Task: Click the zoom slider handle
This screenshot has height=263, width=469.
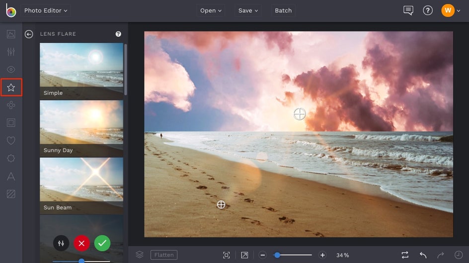Action: click(x=277, y=255)
